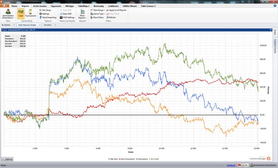
Task: Click the help question mark in ribbon corner
Action: (x=275, y=6)
